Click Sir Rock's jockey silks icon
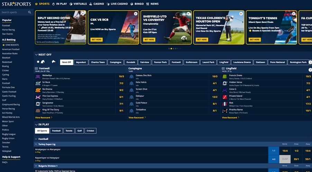The width and height of the screenshot is (312, 172). pos(38,83)
